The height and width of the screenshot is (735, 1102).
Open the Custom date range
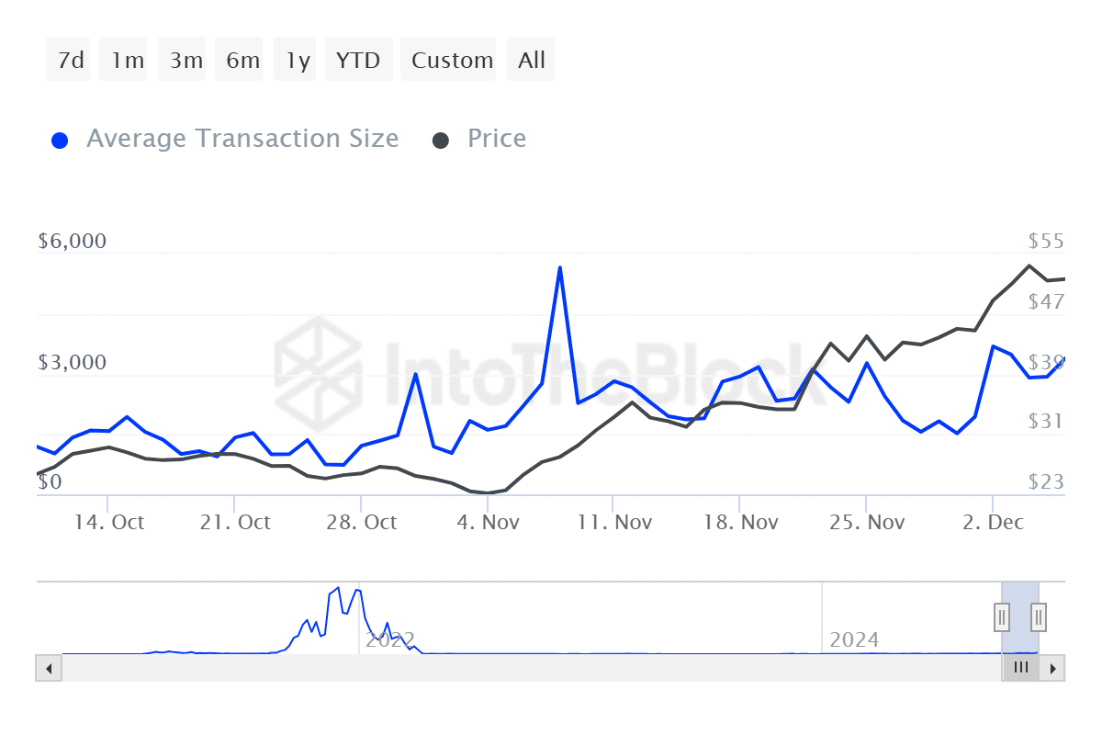450,61
